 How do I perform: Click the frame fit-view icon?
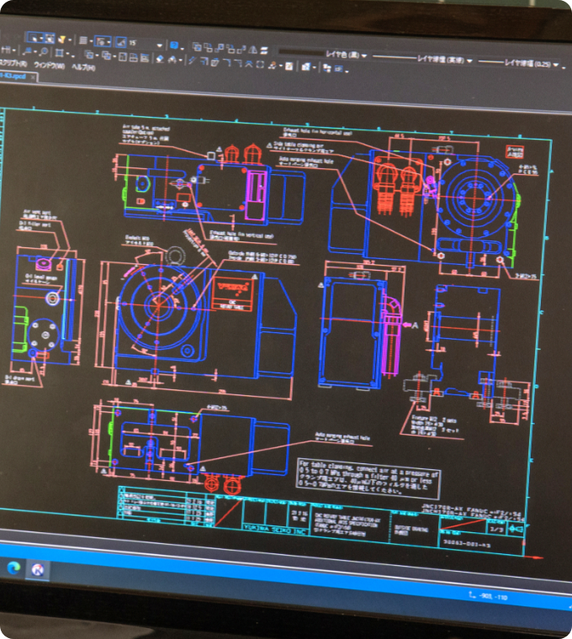[x=59, y=53]
